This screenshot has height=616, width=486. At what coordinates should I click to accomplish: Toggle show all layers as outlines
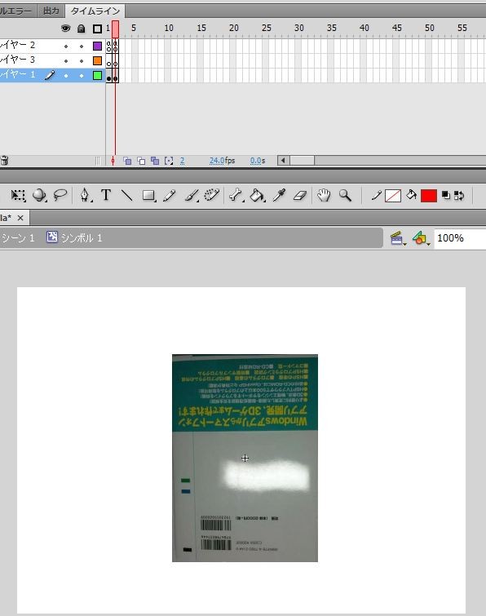point(97,29)
